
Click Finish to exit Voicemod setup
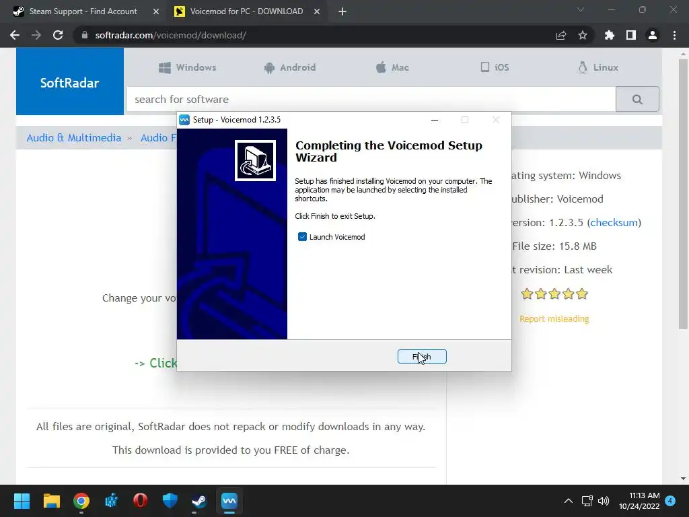tap(422, 357)
